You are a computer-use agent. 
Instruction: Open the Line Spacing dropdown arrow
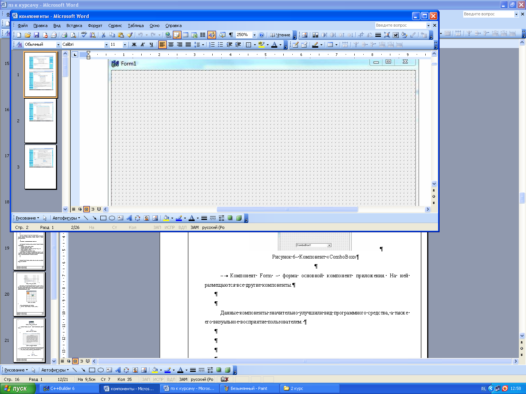[203, 45]
